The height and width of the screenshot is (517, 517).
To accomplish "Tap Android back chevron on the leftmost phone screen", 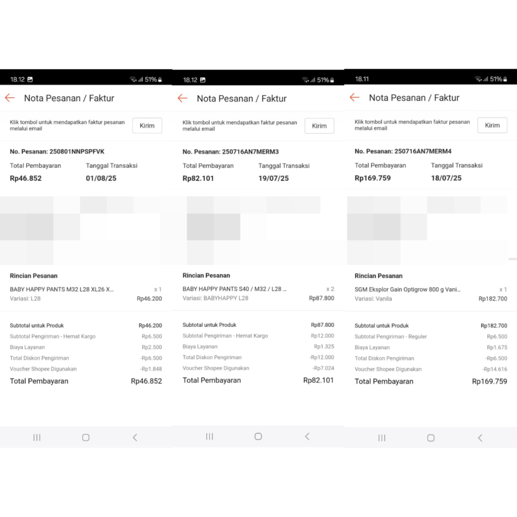I will click(x=135, y=437).
